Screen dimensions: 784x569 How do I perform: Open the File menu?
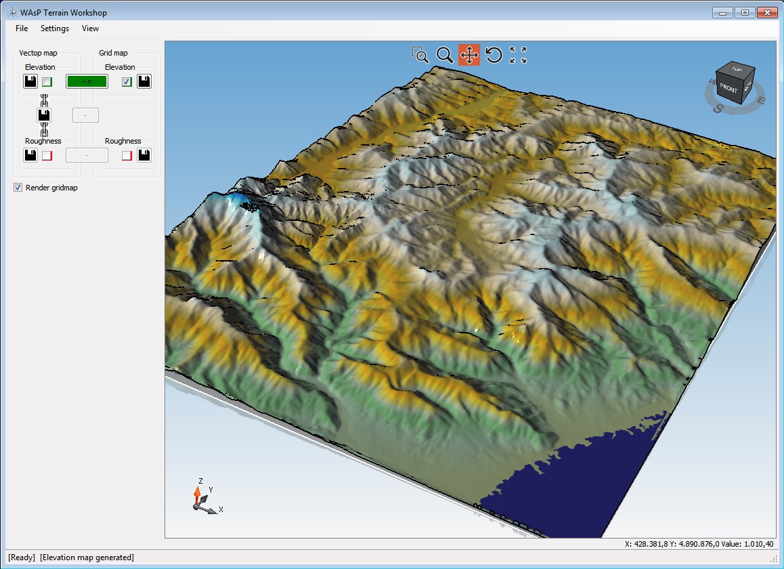click(x=22, y=28)
